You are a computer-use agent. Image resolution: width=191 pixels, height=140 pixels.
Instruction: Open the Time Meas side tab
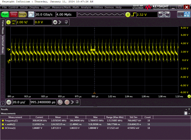click(x=3, y=28)
